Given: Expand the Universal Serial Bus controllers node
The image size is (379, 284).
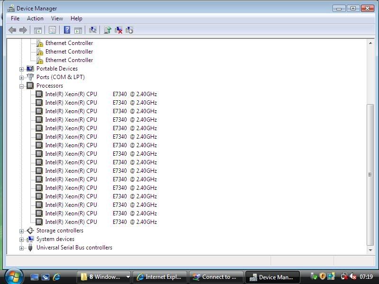Looking at the screenshot, I should click(x=21, y=248).
